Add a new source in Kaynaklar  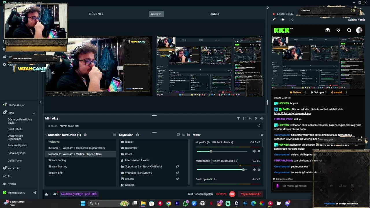(138, 135)
